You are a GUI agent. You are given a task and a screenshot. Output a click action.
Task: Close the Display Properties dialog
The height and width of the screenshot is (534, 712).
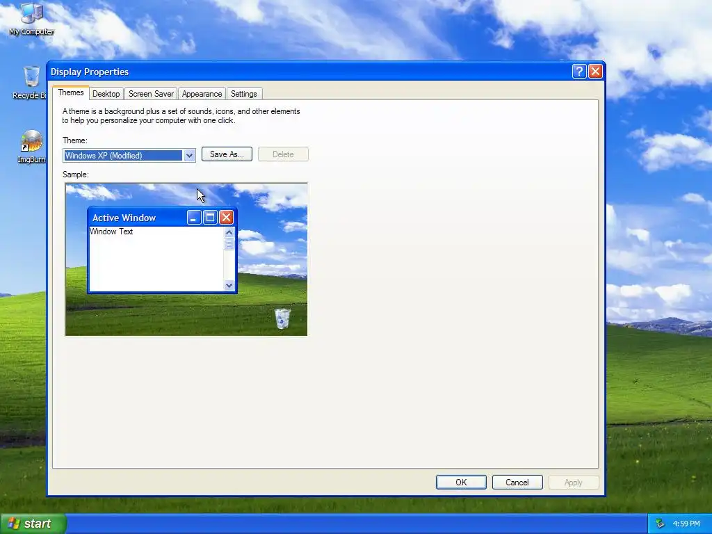(x=595, y=72)
